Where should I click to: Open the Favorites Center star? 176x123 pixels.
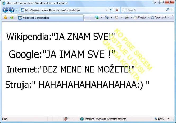click(5, 17)
